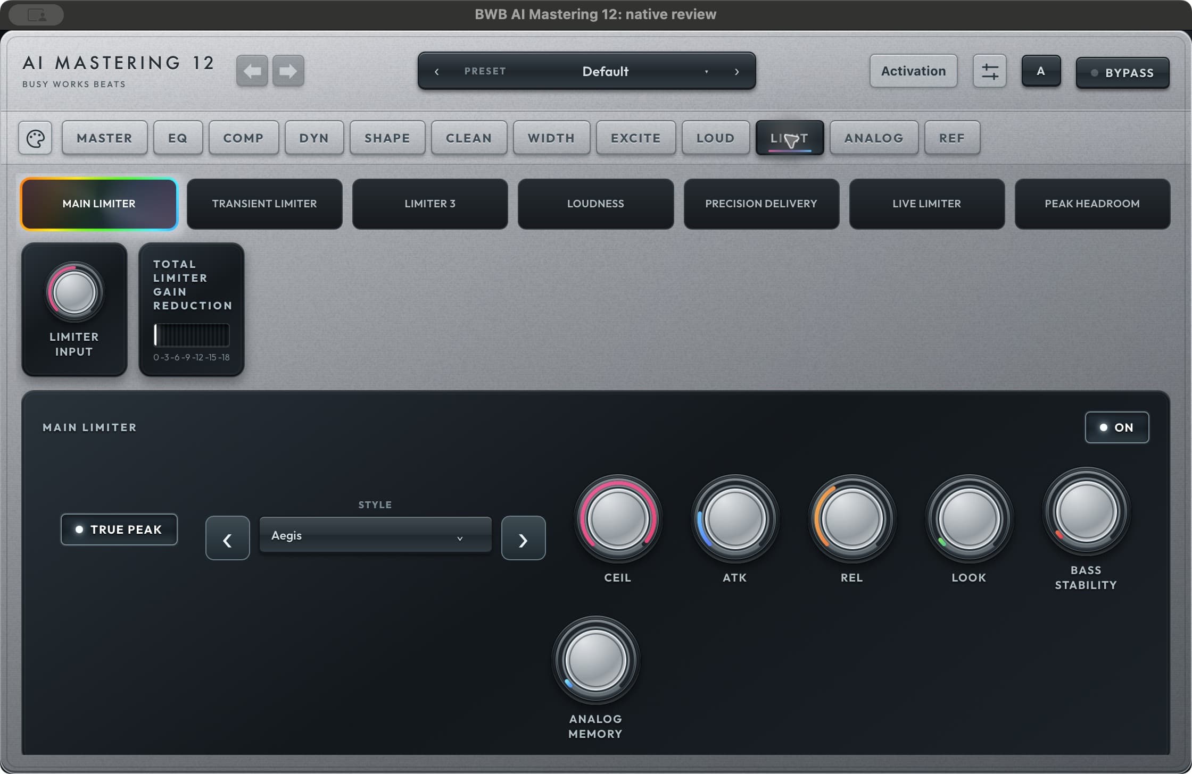Go to previous preset with left chevron

pos(437,71)
